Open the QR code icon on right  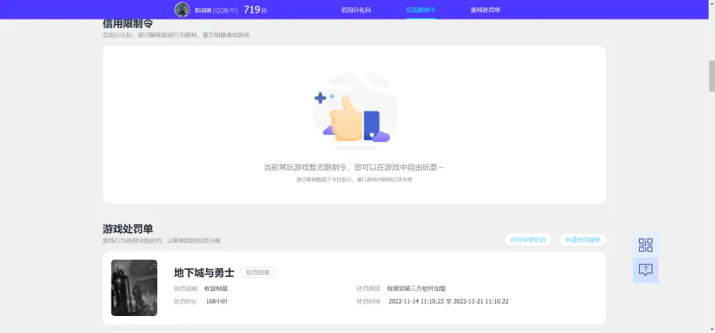pyautogui.click(x=645, y=246)
